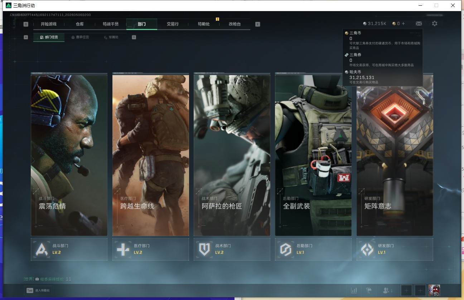Click the 31,215K balance in the top bar
464x300 pixels.
tap(377, 24)
